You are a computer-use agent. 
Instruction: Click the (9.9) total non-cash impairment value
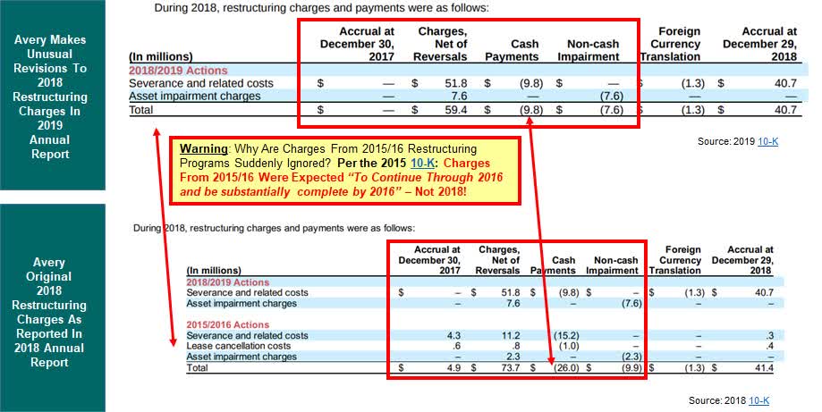click(x=631, y=368)
